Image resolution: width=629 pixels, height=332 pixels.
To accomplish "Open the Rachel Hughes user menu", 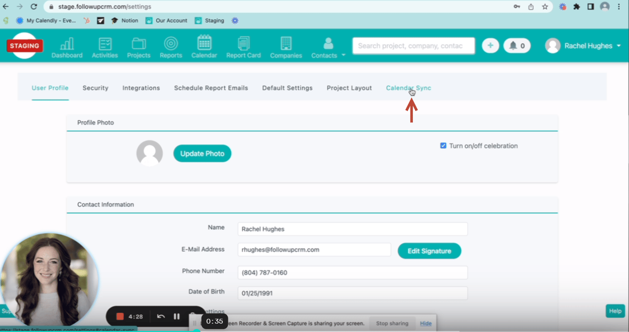I will click(x=583, y=46).
